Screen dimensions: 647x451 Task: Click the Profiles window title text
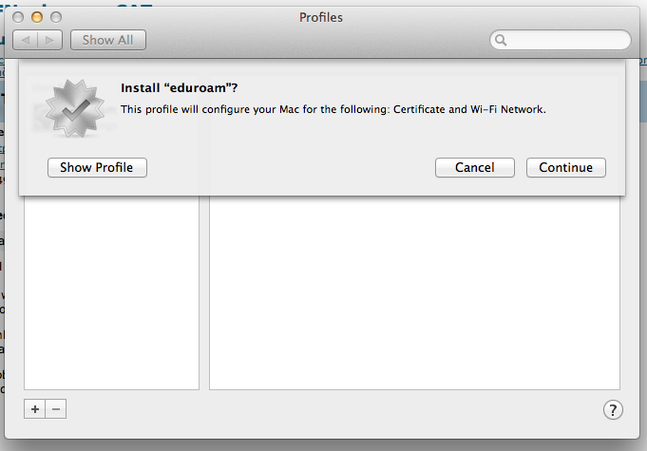pos(321,17)
